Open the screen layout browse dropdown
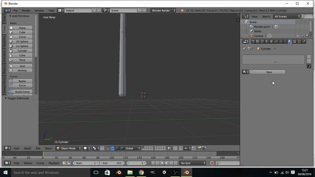This screenshot has height=177, width=315. click(61, 10)
